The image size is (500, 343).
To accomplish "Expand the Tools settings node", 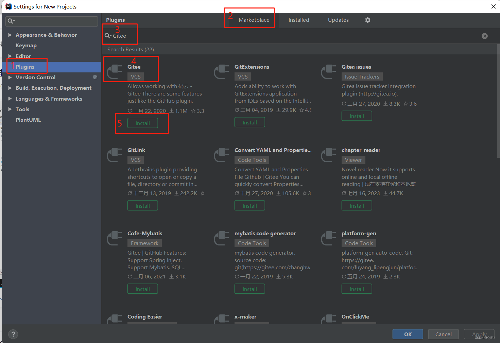I will (10, 109).
